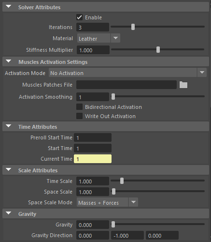The height and width of the screenshot is (242, 211).
Task: Click the Muscles Patches File path field
Action: 127,85
